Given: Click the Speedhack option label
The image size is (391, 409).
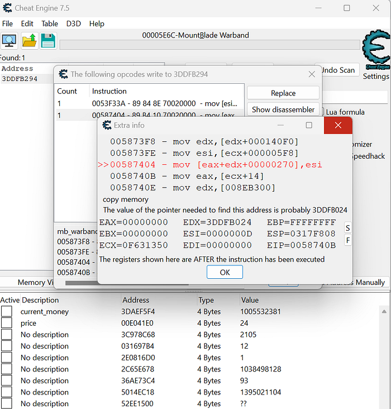Looking at the screenshot, I should (368, 156).
